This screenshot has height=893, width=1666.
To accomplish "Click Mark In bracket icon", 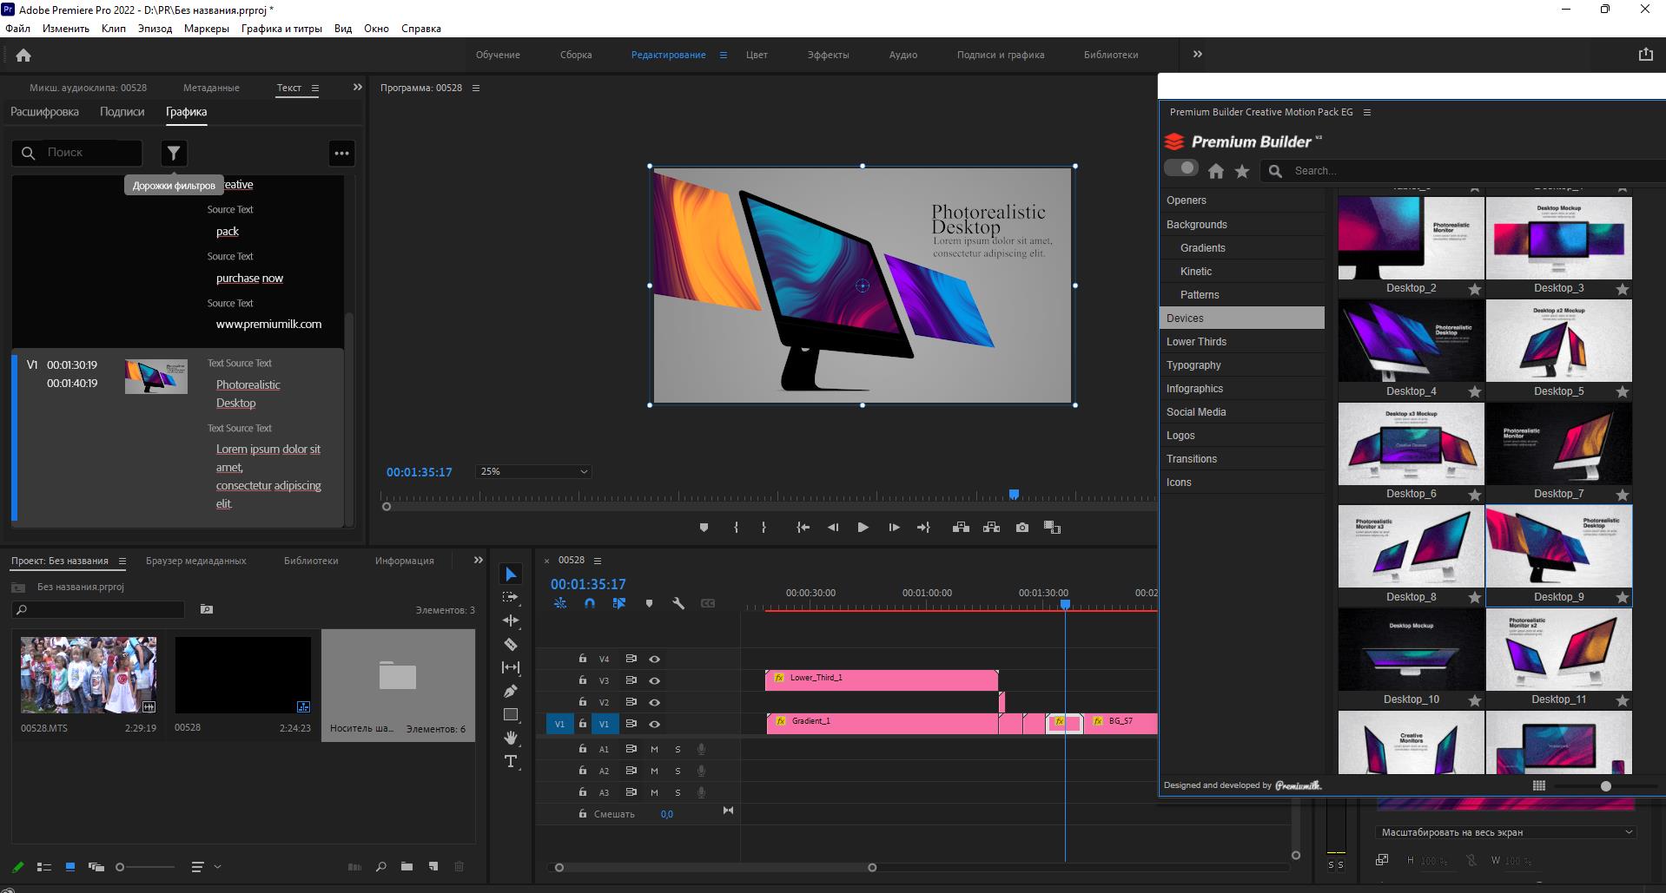I will tap(736, 528).
